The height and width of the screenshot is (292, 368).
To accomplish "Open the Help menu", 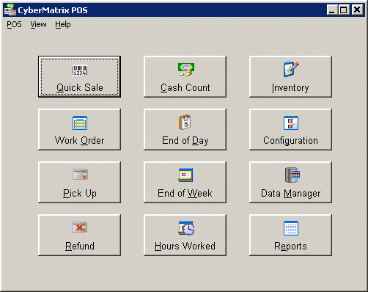I will click(x=63, y=24).
